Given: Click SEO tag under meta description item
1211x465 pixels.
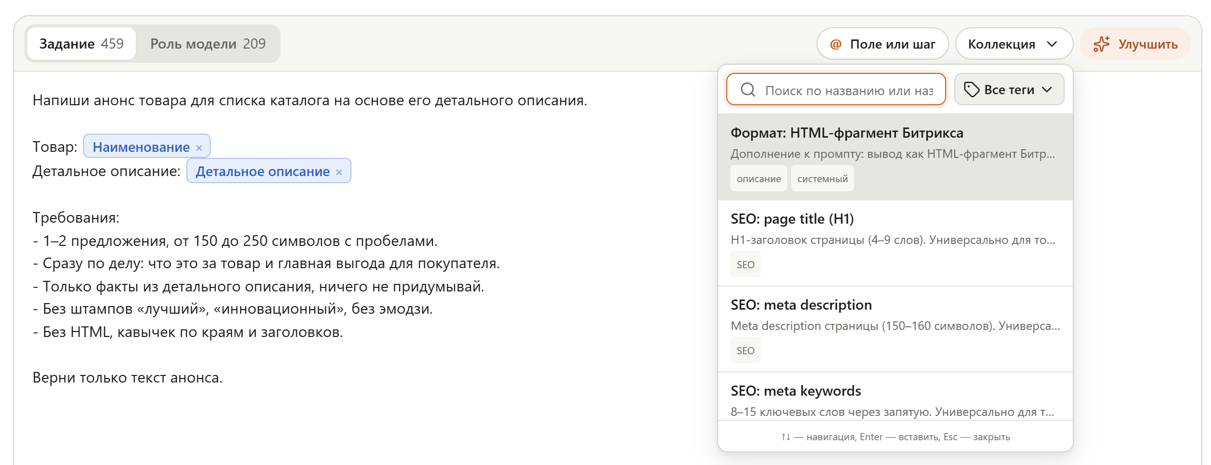Looking at the screenshot, I should [746, 351].
